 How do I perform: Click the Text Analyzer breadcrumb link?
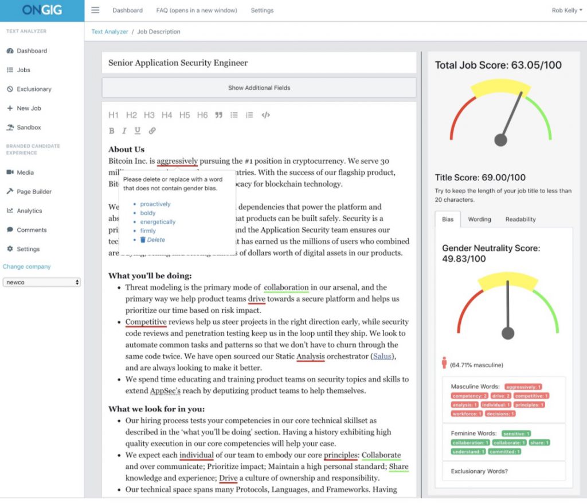click(109, 31)
